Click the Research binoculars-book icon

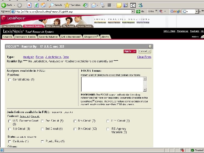pos(126,5)
